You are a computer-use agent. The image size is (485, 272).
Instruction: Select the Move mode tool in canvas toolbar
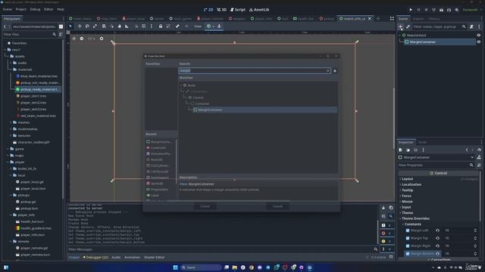[80, 26]
